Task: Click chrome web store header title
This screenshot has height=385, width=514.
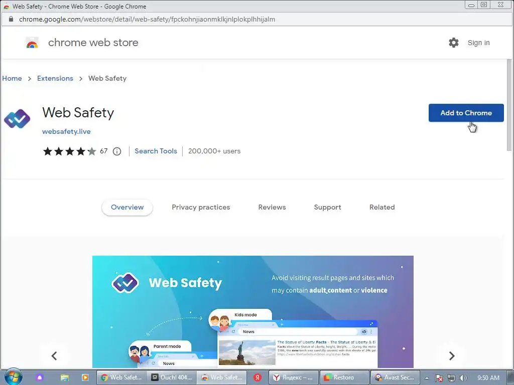Action: [93, 43]
